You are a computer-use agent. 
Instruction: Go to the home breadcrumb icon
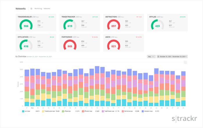(31, 8)
